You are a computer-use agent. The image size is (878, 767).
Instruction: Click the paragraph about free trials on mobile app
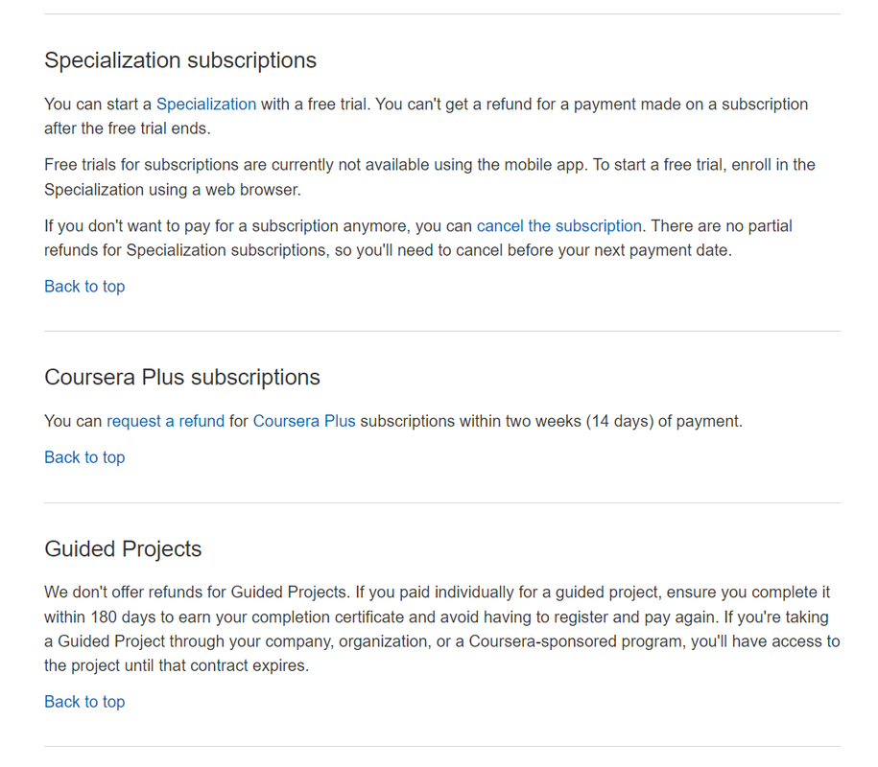coord(430,177)
